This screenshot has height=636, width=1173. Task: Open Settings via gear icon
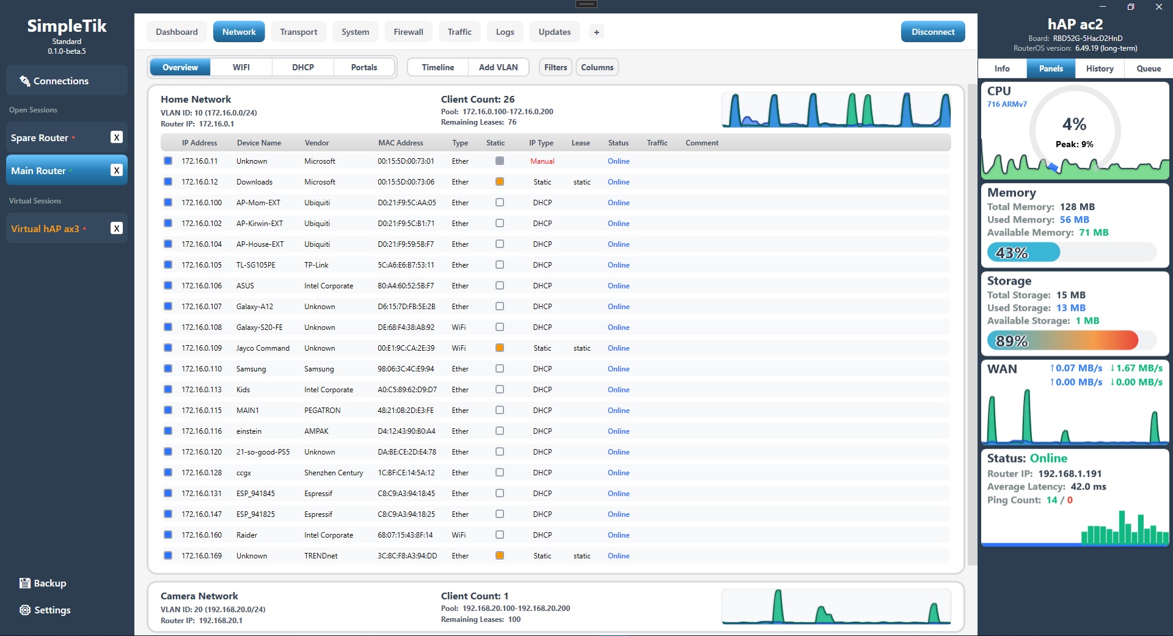tap(25, 610)
